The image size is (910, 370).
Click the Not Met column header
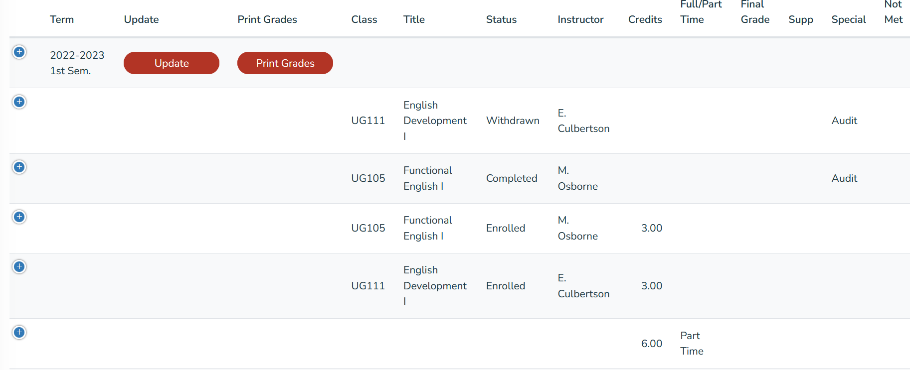point(894,12)
